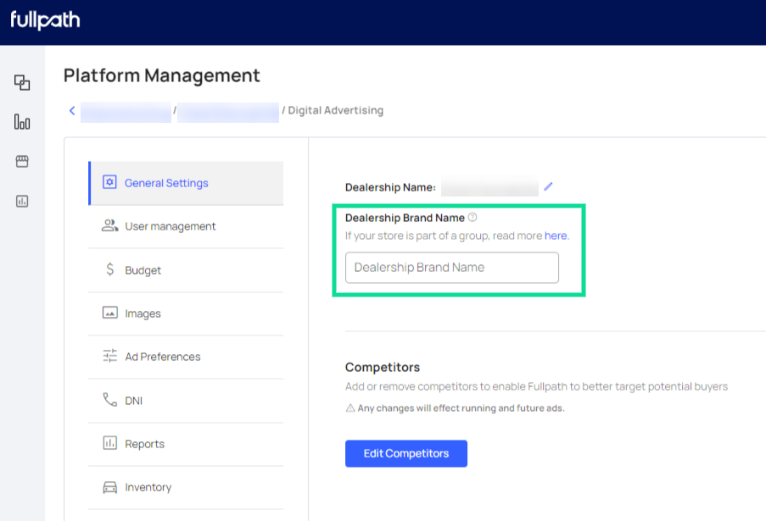The width and height of the screenshot is (766, 521).
Task: Switch to Ad Preferences
Action: point(162,357)
